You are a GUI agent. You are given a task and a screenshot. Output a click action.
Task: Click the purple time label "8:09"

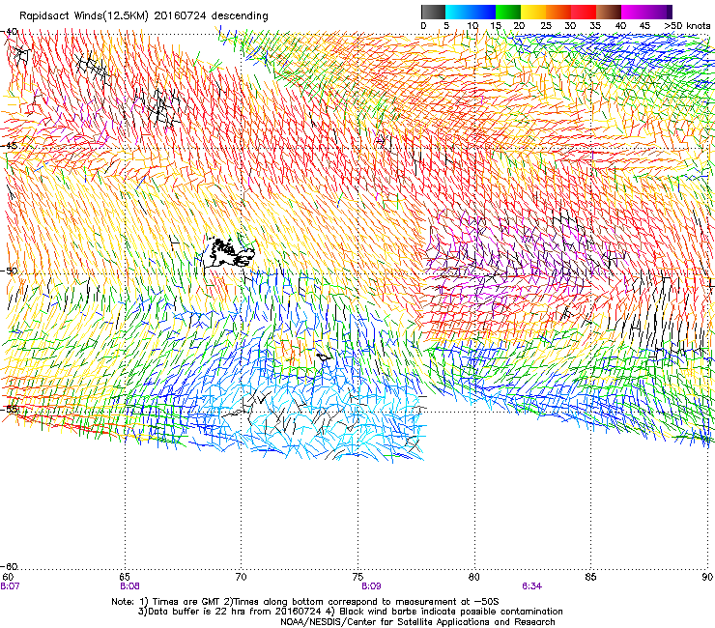pyautogui.click(x=371, y=586)
